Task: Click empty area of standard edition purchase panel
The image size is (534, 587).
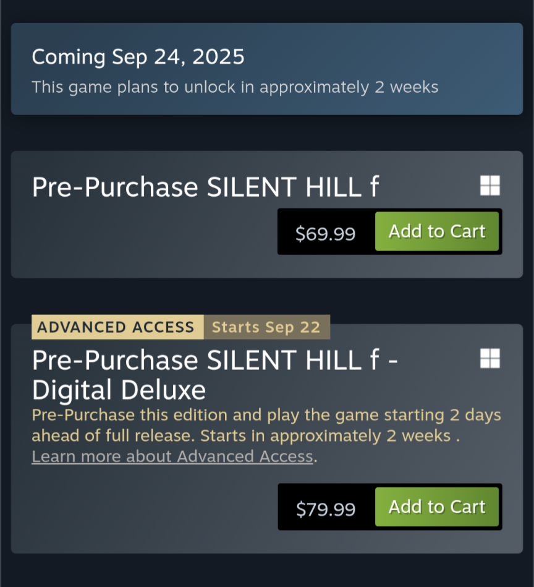Action: [142, 243]
